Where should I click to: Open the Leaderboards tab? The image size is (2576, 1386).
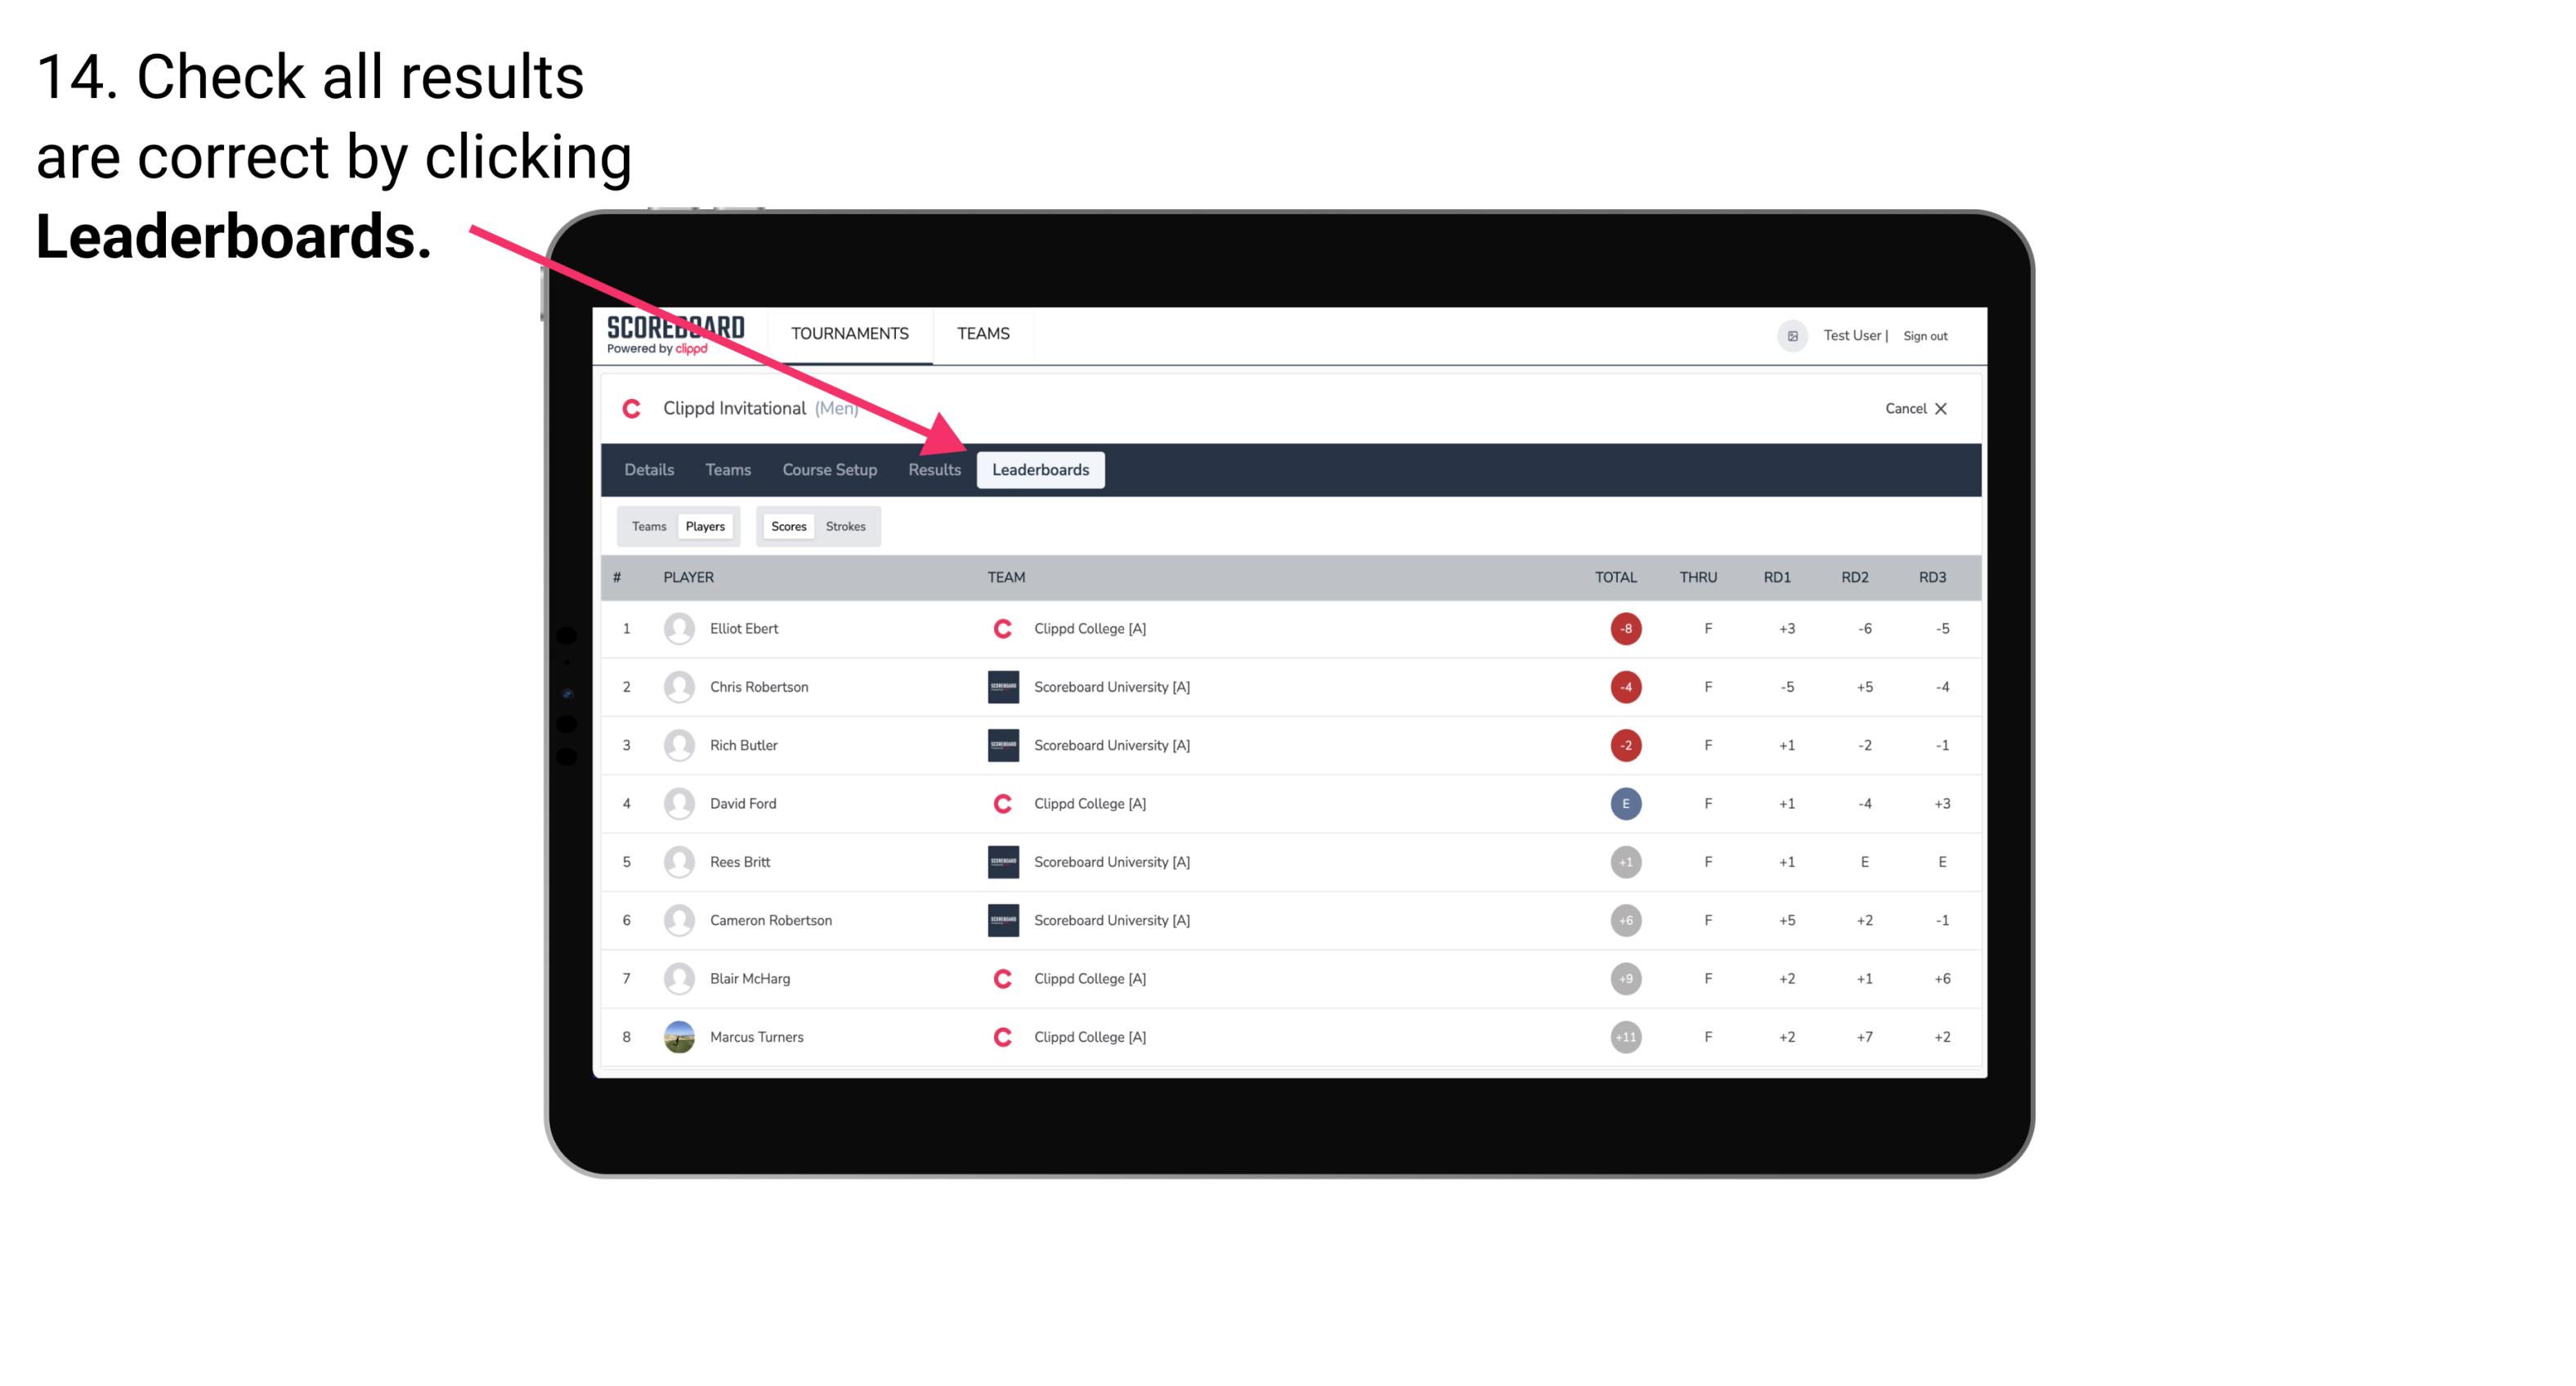point(1042,469)
